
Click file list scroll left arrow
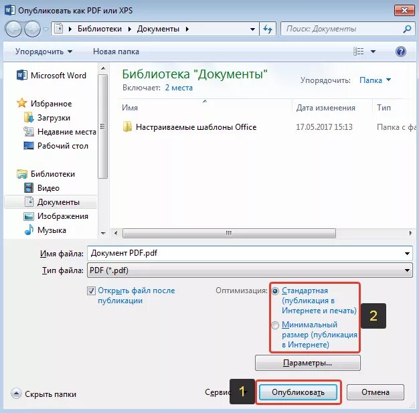click(116, 233)
